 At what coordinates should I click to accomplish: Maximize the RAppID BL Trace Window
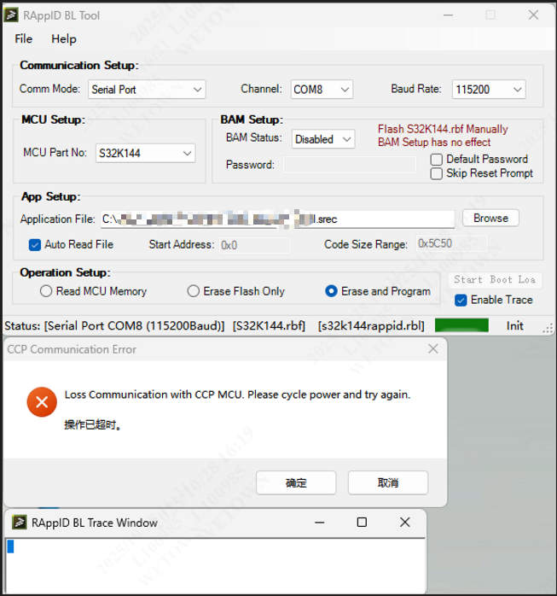pyautogui.click(x=362, y=523)
